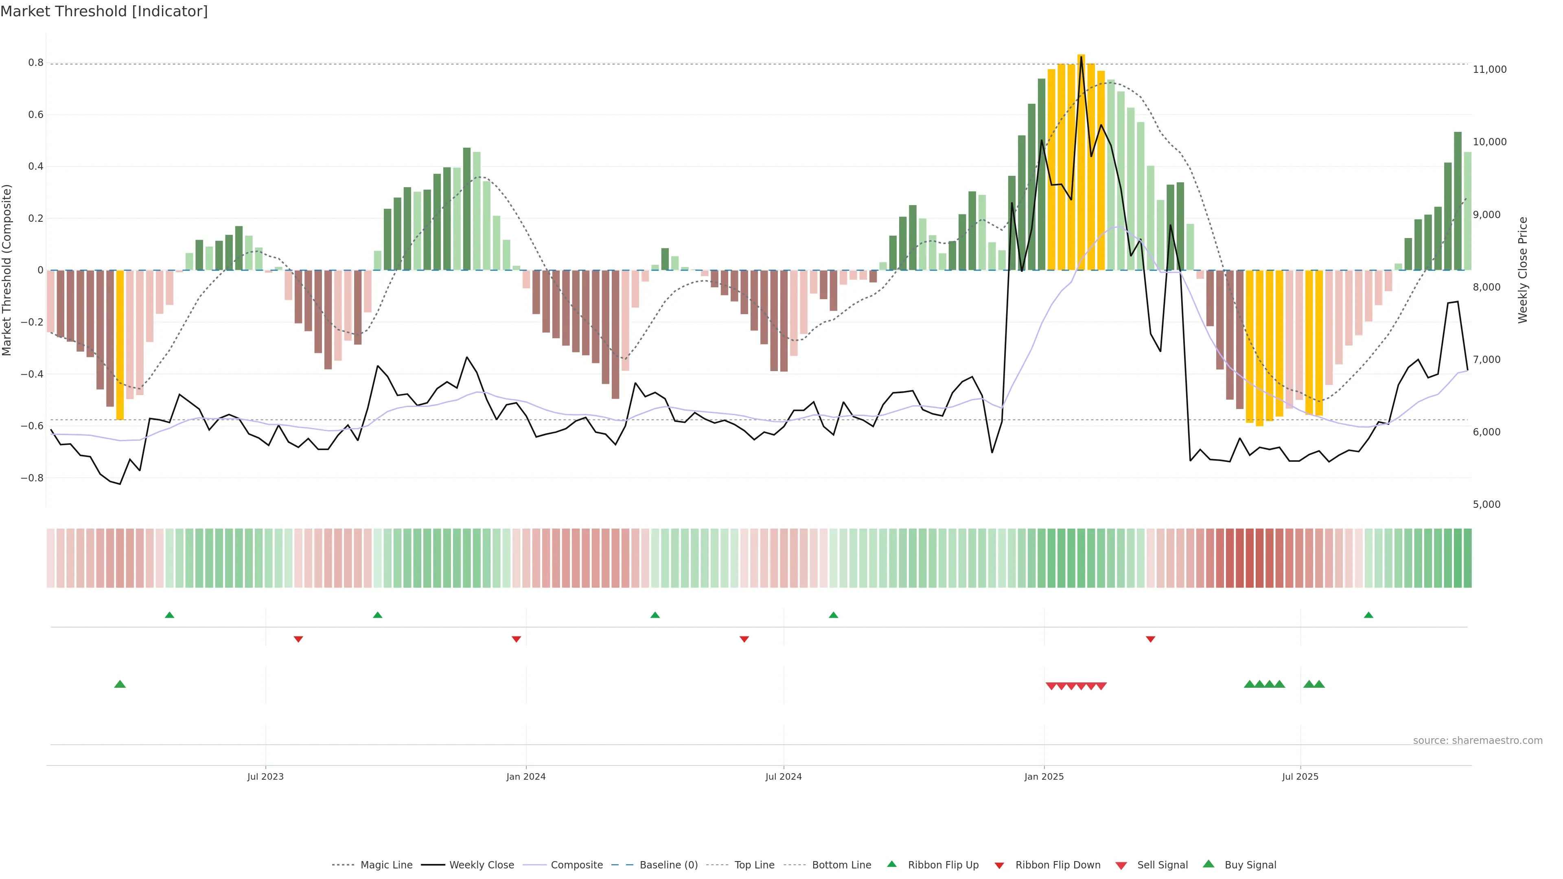Hide the Composite line via legend
This screenshot has height=879, width=1563.
coord(576,865)
